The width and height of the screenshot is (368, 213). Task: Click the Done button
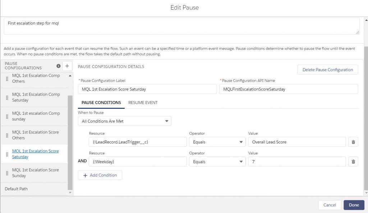tap(354, 205)
